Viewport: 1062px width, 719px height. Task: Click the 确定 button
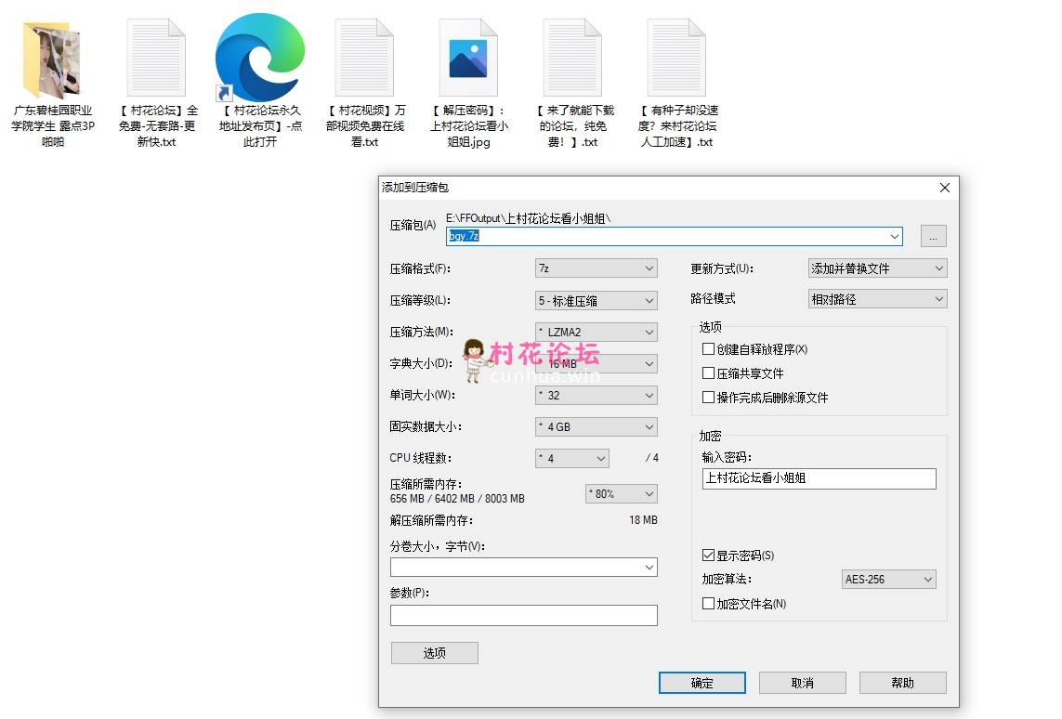[x=702, y=683]
